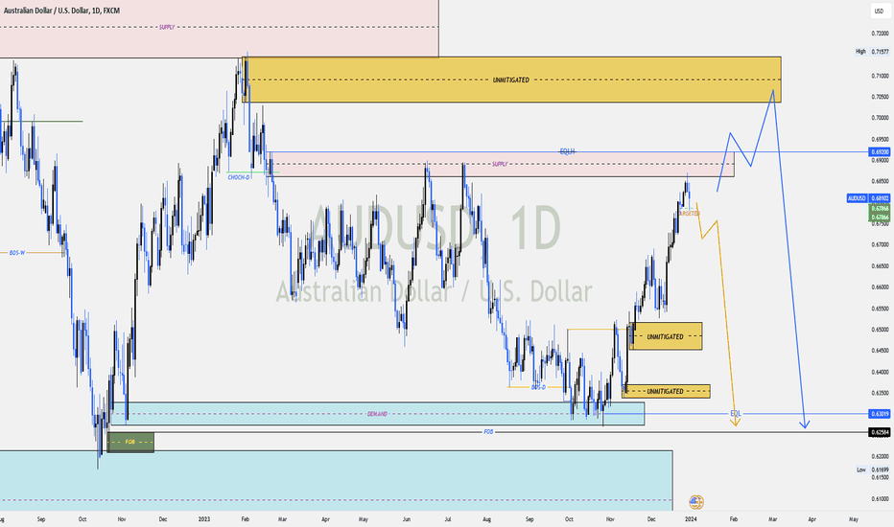Select SUPPLY label in the pink zone above 0.72000
The width and height of the screenshot is (894, 527).
[x=167, y=27]
